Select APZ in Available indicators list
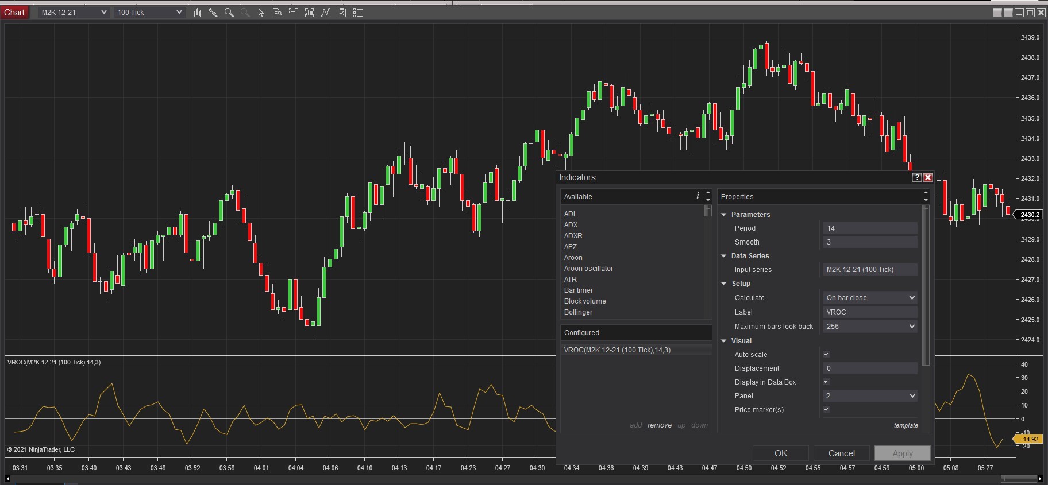This screenshot has width=1048, height=485. pyautogui.click(x=571, y=247)
